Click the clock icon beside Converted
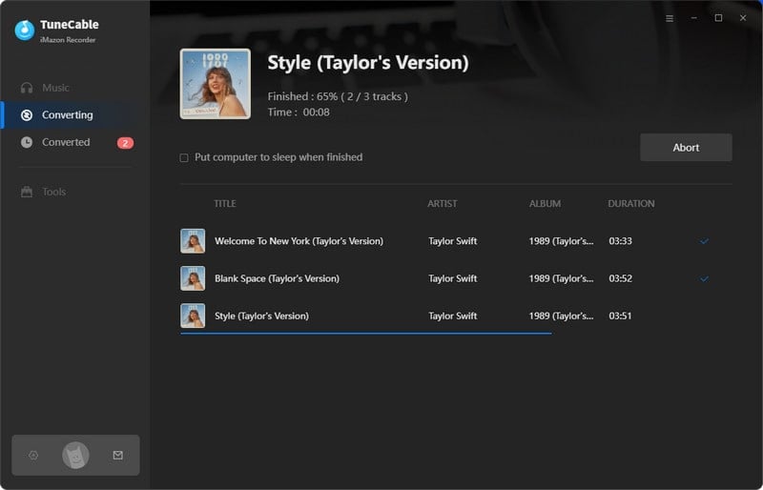 (x=27, y=143)
